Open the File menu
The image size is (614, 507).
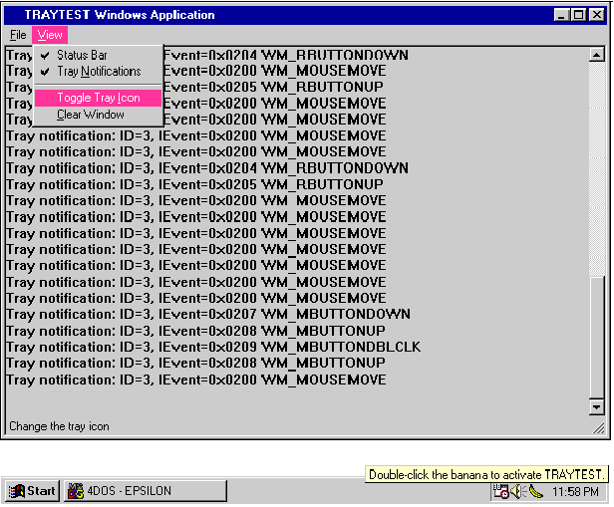point(18,35)
